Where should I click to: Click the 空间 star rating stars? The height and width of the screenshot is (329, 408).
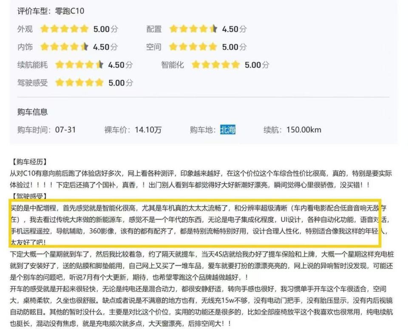click(193, 47)
